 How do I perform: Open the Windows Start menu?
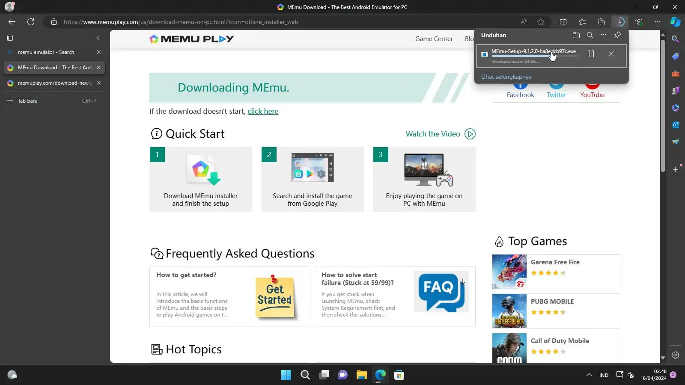(x=286, y=375)
